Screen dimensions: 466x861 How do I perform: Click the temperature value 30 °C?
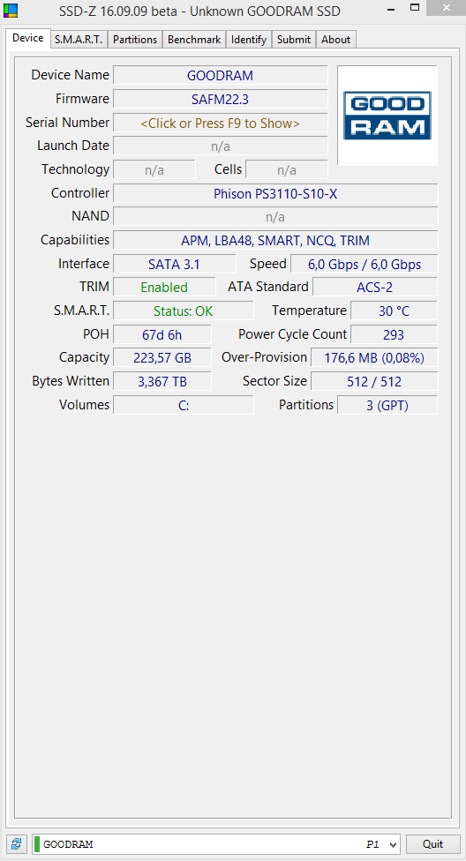coord(394,311)
